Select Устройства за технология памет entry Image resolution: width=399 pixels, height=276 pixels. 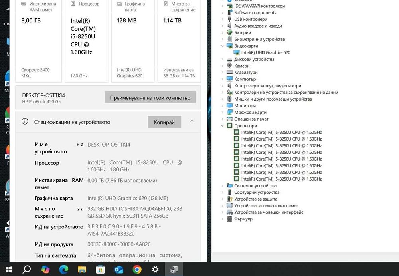tap(266, 205)
